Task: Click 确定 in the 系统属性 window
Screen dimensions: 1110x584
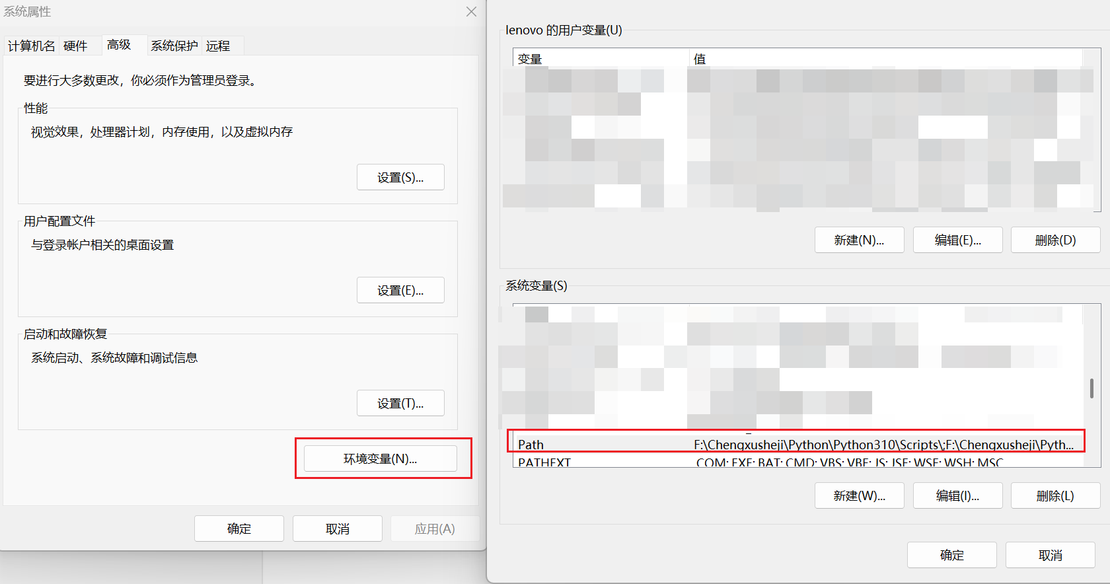Action: 239,529
